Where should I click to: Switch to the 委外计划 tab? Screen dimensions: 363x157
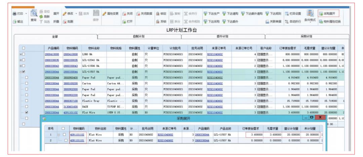pyautogui.click(x=223, y=36)
